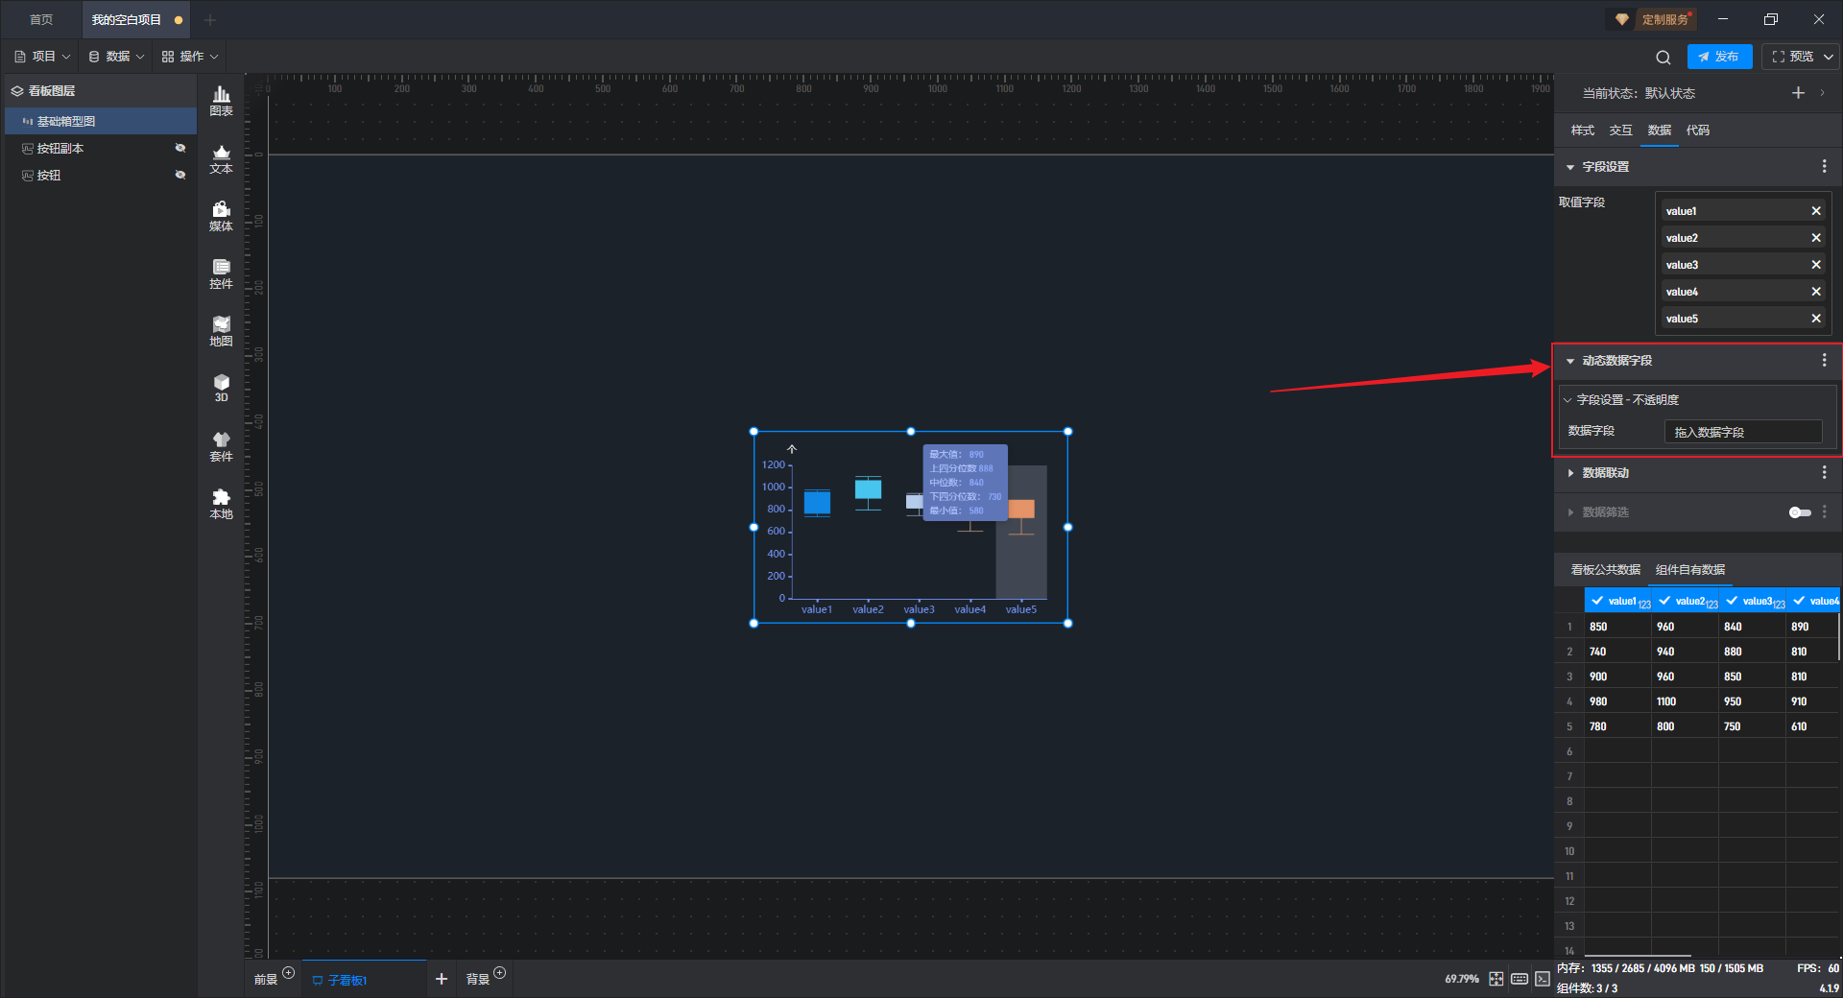Toggle the value4 column checkbox

[x=1799, y=601]
